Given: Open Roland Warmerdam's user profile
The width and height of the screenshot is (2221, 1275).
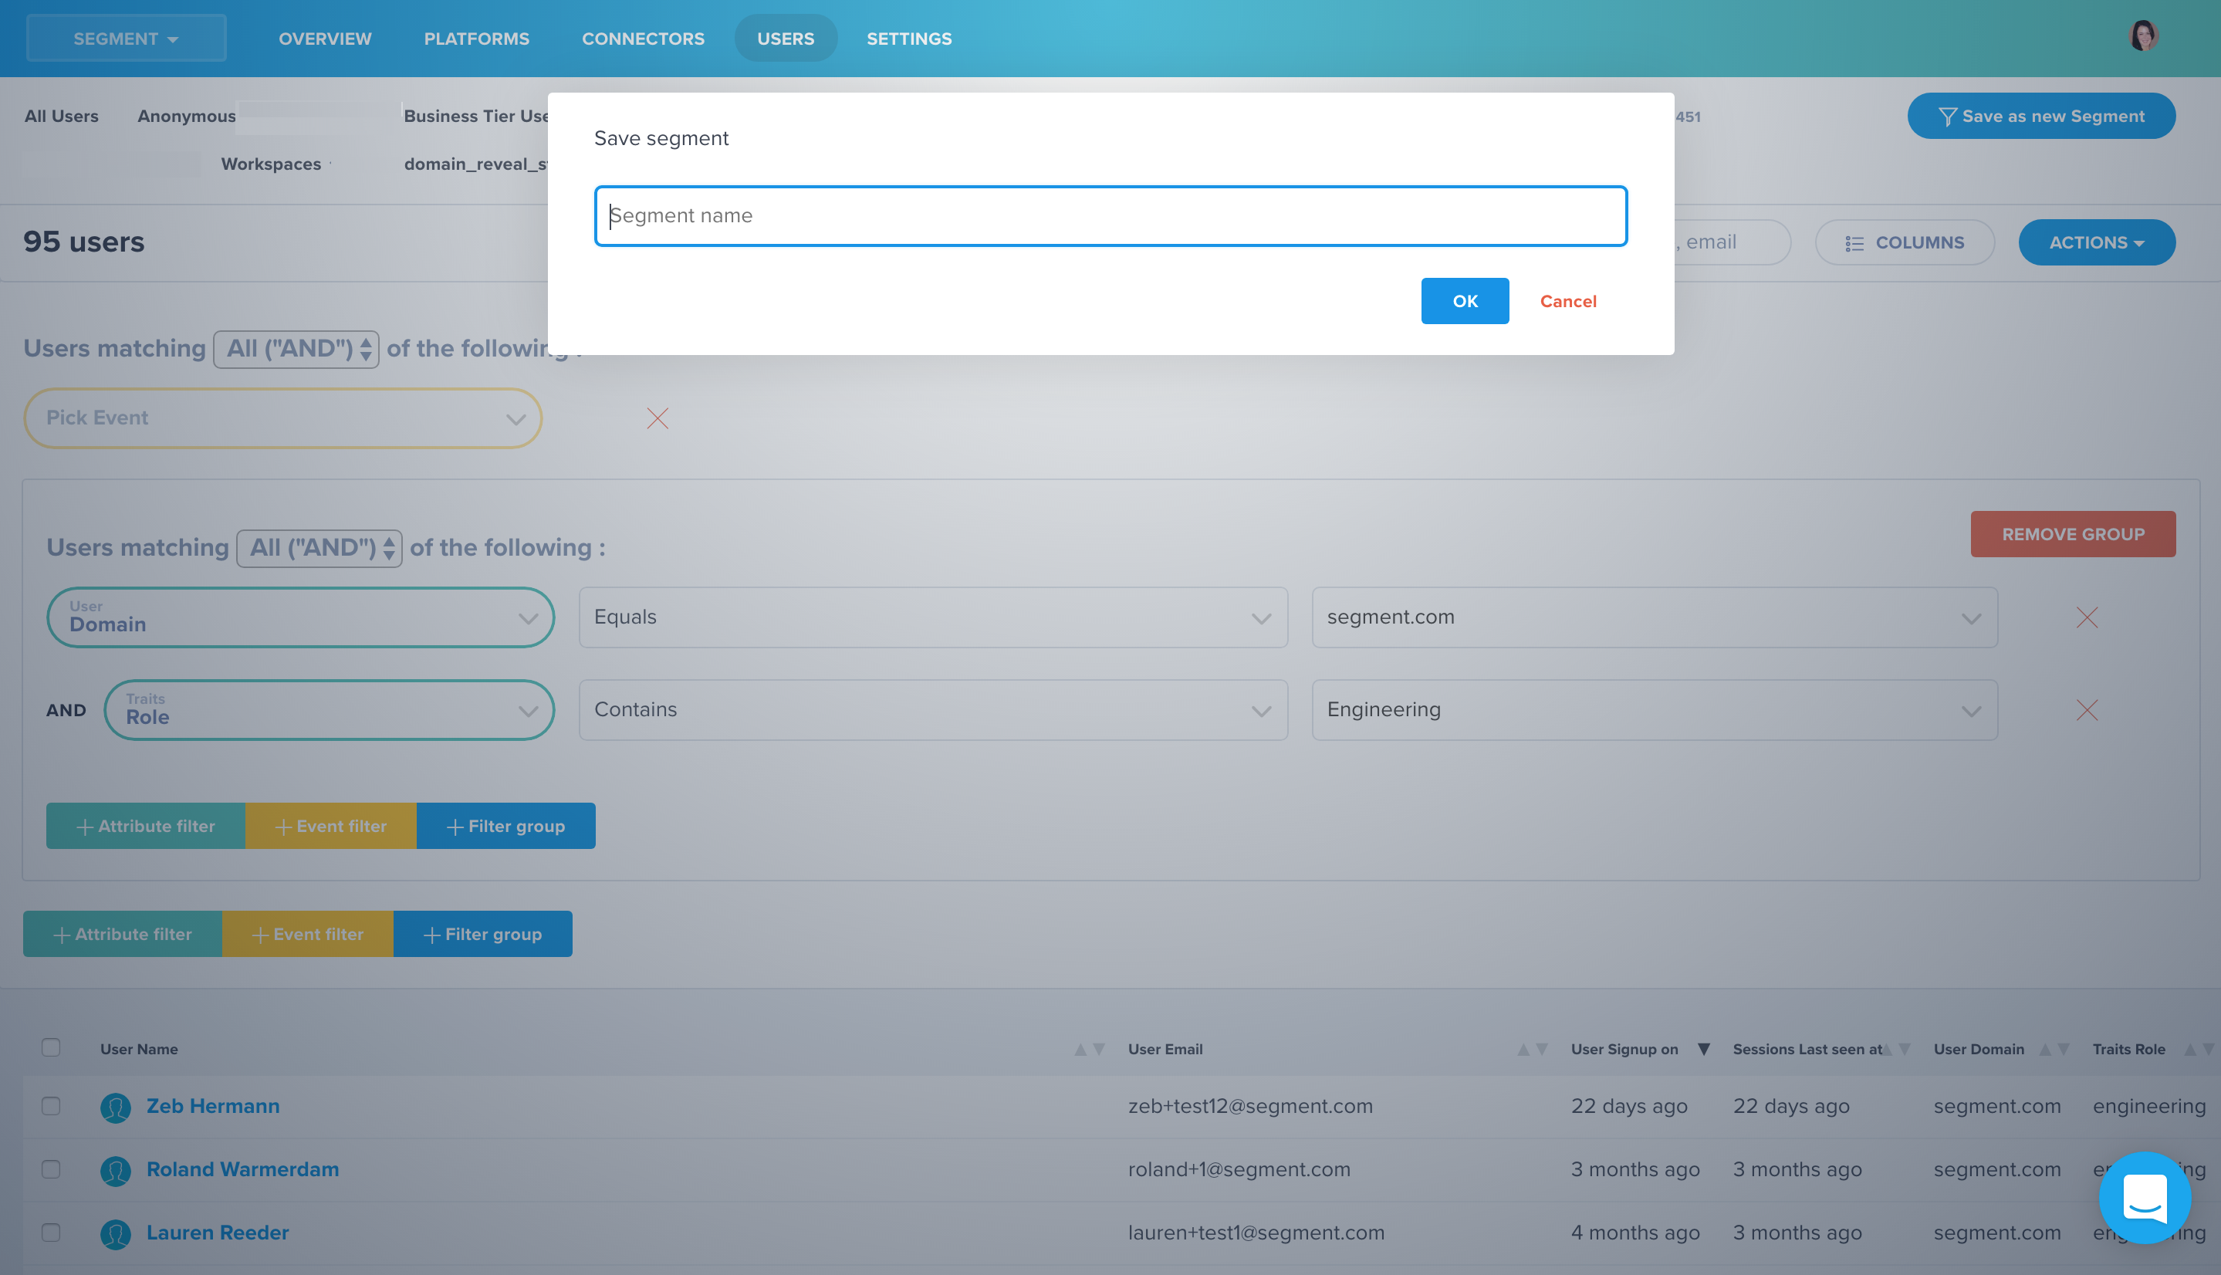Looking at the screenshot, I should 242,1169.
